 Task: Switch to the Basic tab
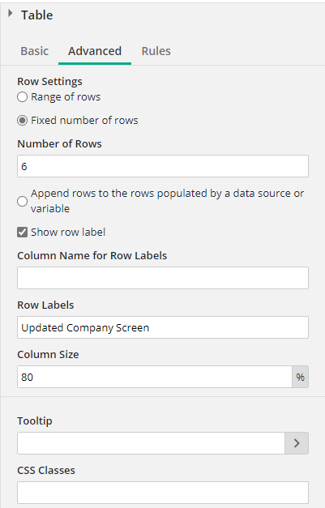coord(34,51)
